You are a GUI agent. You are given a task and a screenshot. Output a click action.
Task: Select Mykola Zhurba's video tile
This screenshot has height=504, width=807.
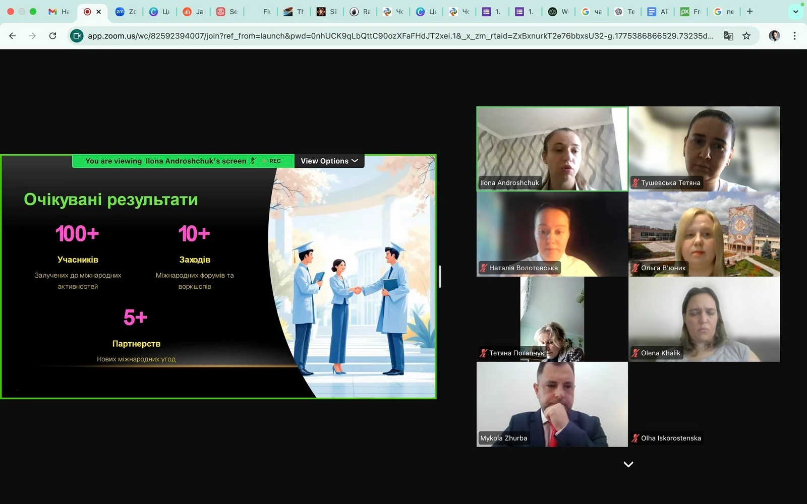552,404
